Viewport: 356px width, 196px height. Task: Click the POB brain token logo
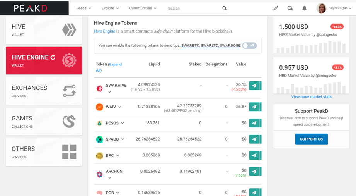[x=99, y=193]
